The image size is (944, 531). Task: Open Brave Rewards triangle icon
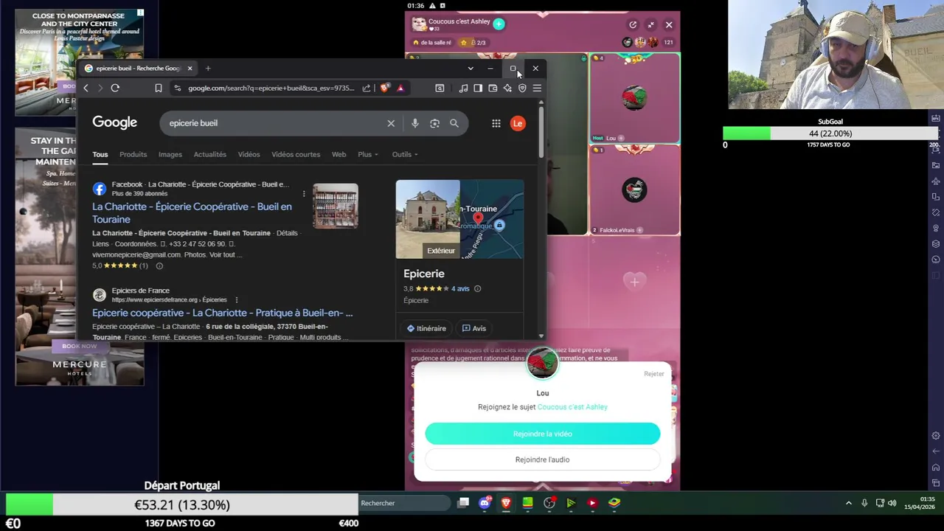[400, 88]
